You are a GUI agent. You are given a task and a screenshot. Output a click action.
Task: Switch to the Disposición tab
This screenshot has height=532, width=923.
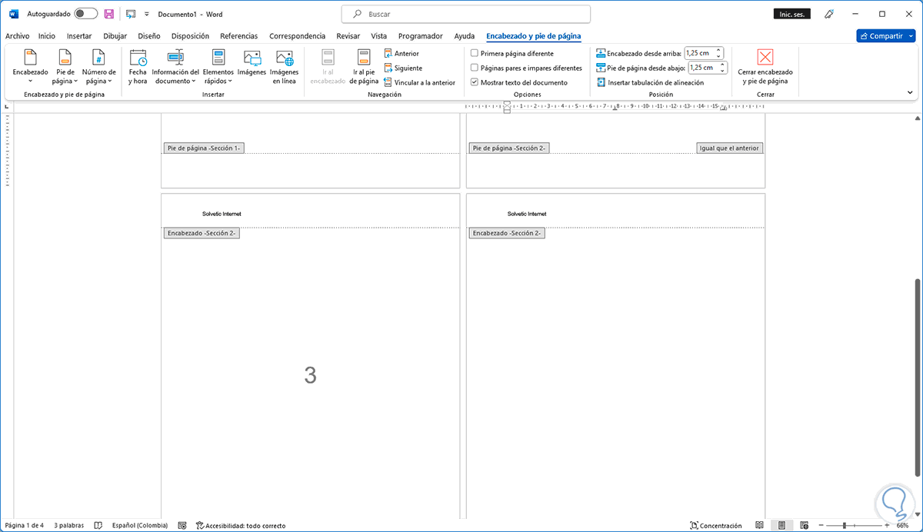190,36
